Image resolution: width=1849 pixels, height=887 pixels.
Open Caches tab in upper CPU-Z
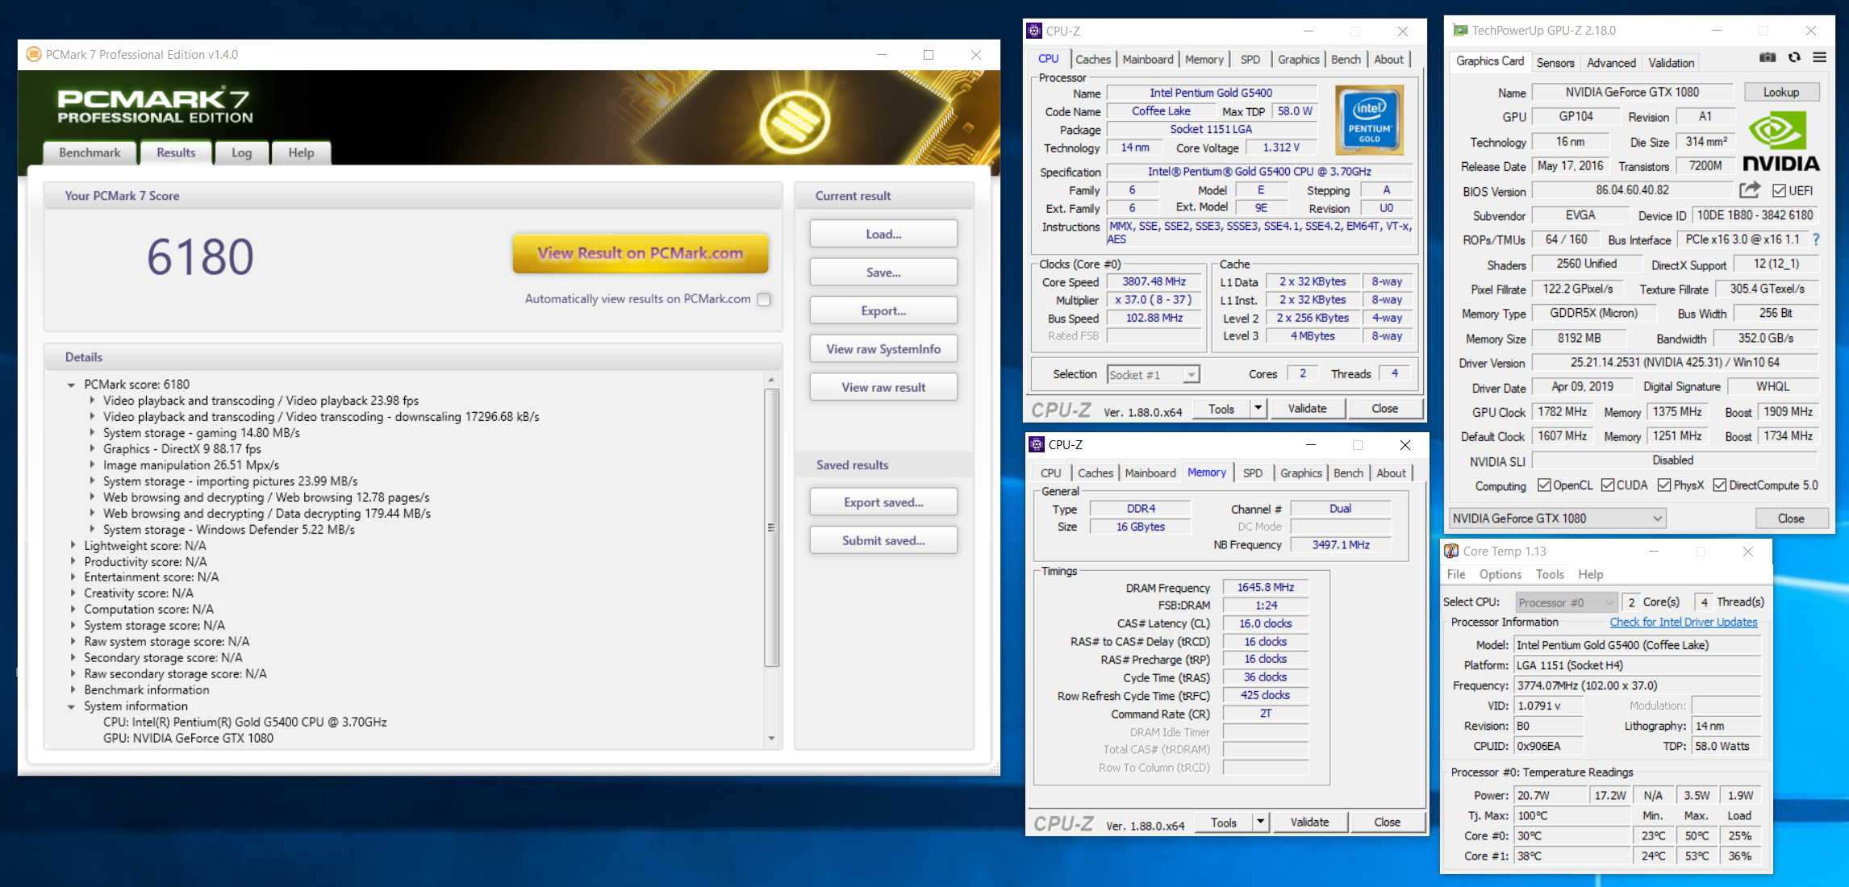pos(1092,59)
